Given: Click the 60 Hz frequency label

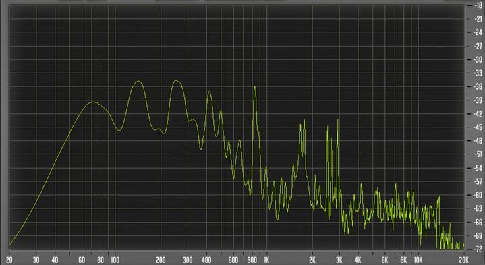Looking at the screenshot, I should click(82, 260).
